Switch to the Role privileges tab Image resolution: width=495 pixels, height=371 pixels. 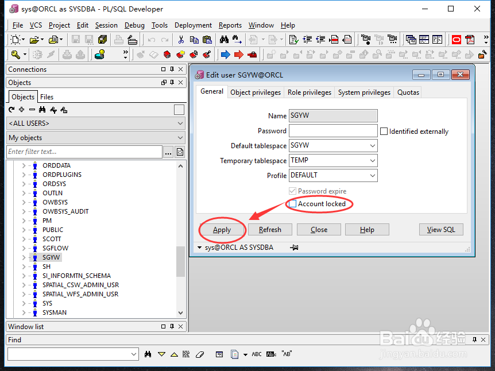click(x=310, y=92)
